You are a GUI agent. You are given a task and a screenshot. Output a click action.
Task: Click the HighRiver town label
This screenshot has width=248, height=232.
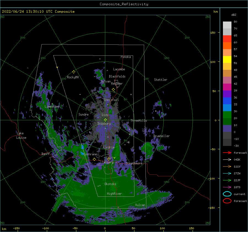114,194
